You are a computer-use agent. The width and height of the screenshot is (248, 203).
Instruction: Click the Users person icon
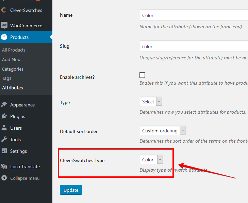pyautogui.click(x=4, y=128)
